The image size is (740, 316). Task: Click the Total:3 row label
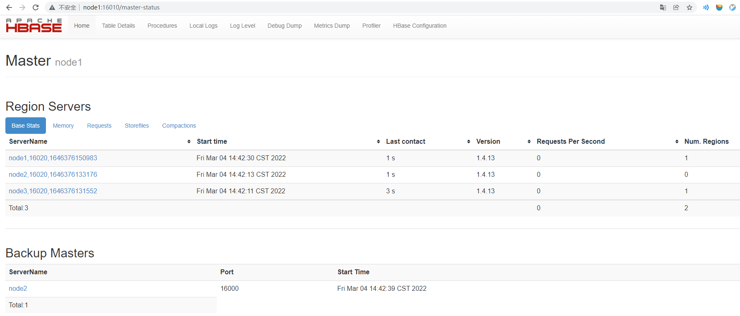pos(19,208)
